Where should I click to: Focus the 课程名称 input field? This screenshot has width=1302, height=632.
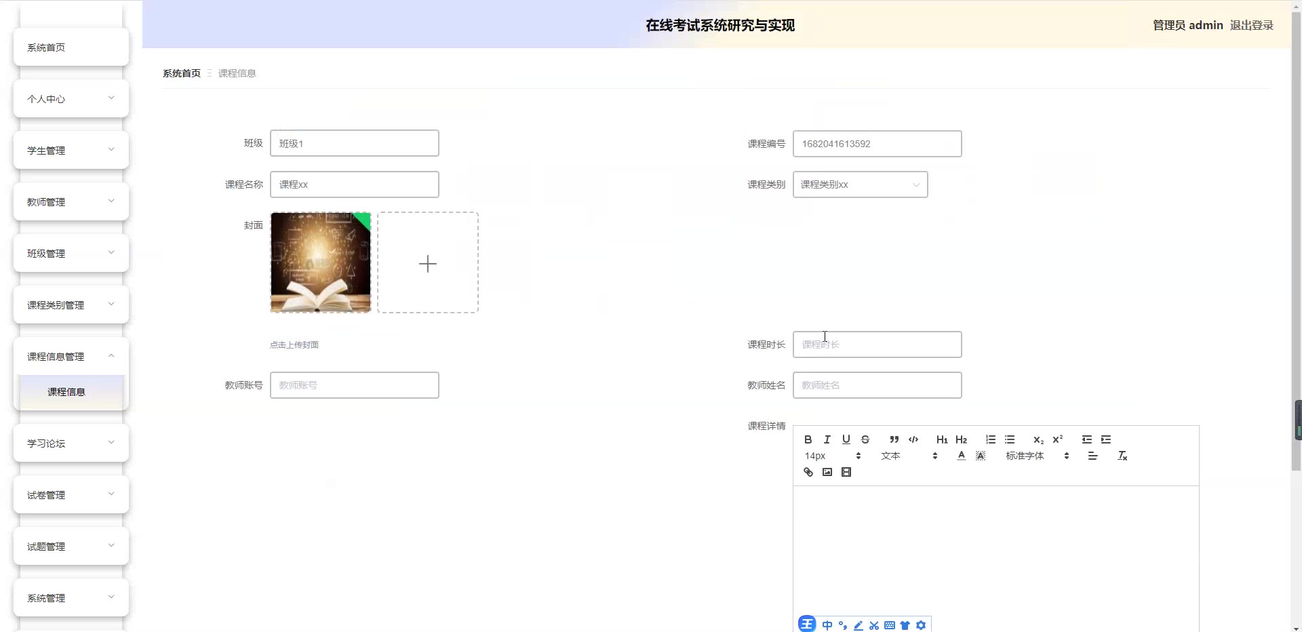(x=354, y=184)
